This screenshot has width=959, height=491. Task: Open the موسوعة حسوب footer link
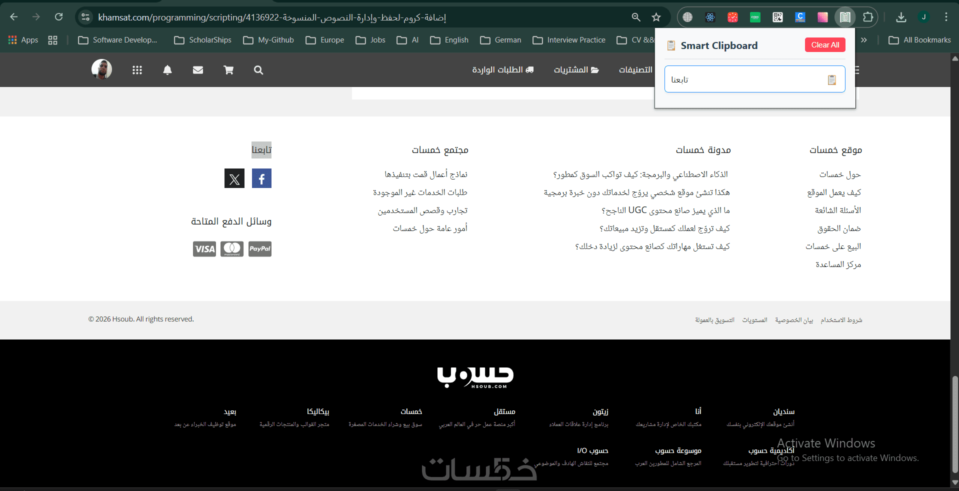coord(678,450)
